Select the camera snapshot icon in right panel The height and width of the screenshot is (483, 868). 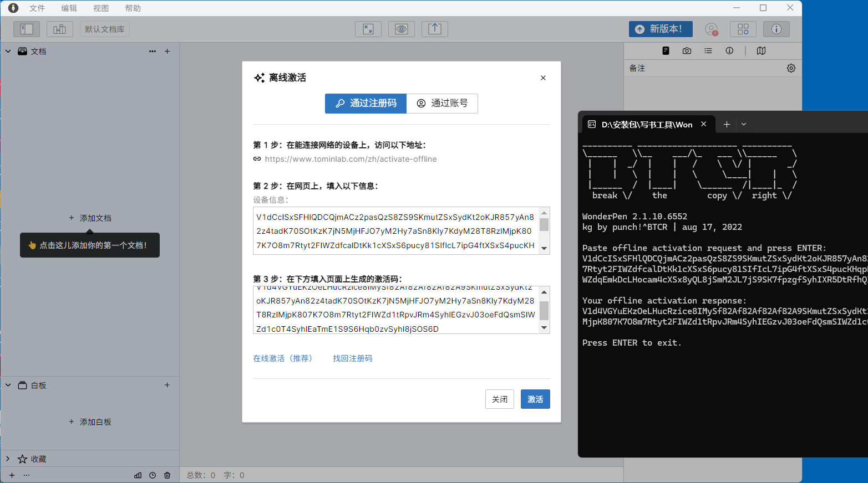pos(687,50)
